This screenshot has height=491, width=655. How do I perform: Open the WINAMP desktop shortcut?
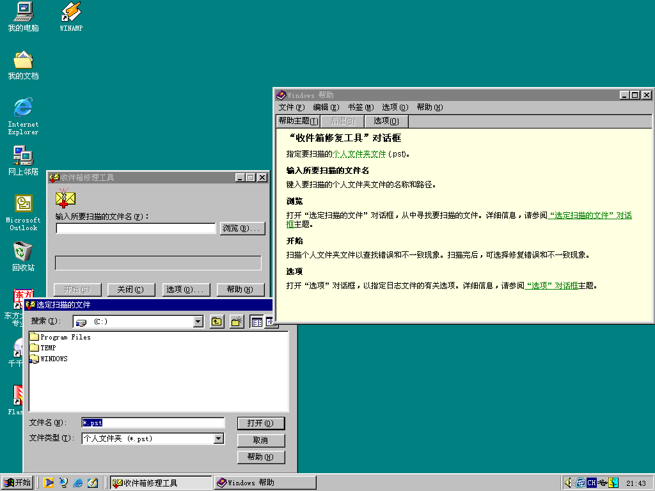pos(71,17)
